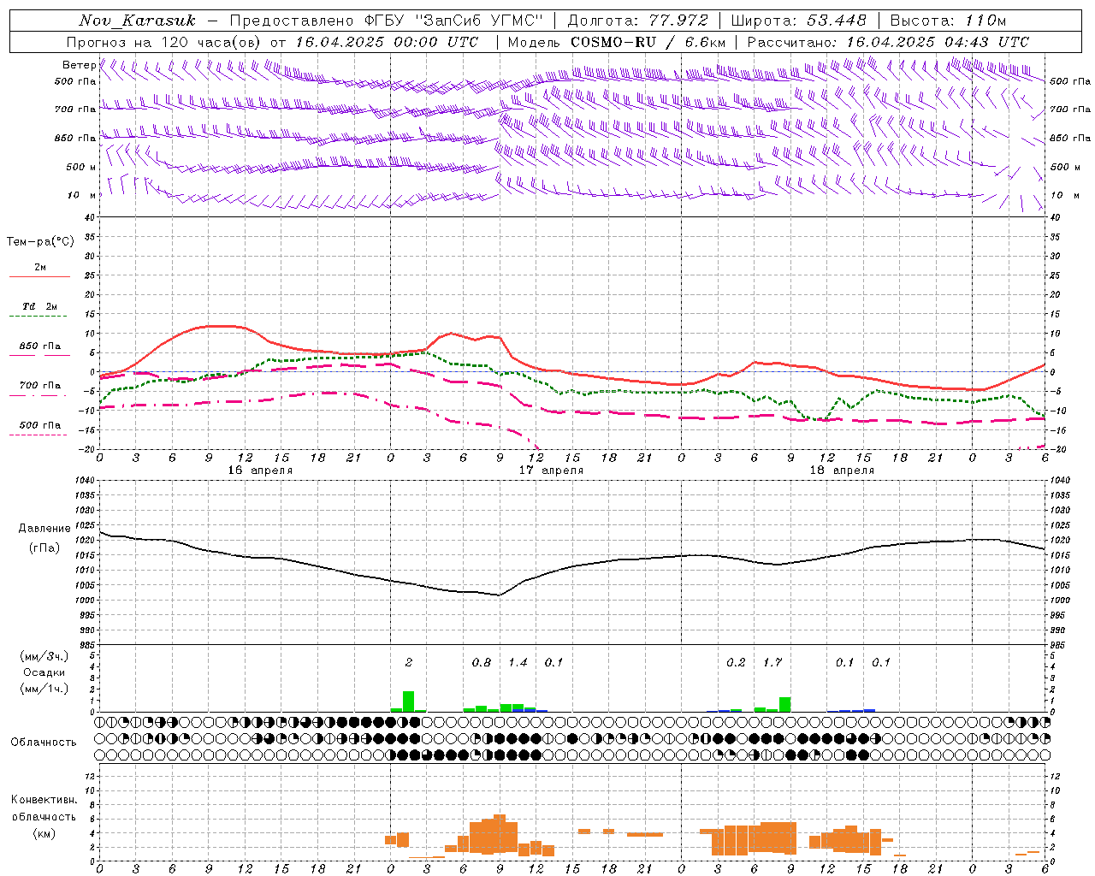The width and height of the screenshot is (1095, 876).
Task: Click the Облачность cloud cover label
Action: (44, 742)
